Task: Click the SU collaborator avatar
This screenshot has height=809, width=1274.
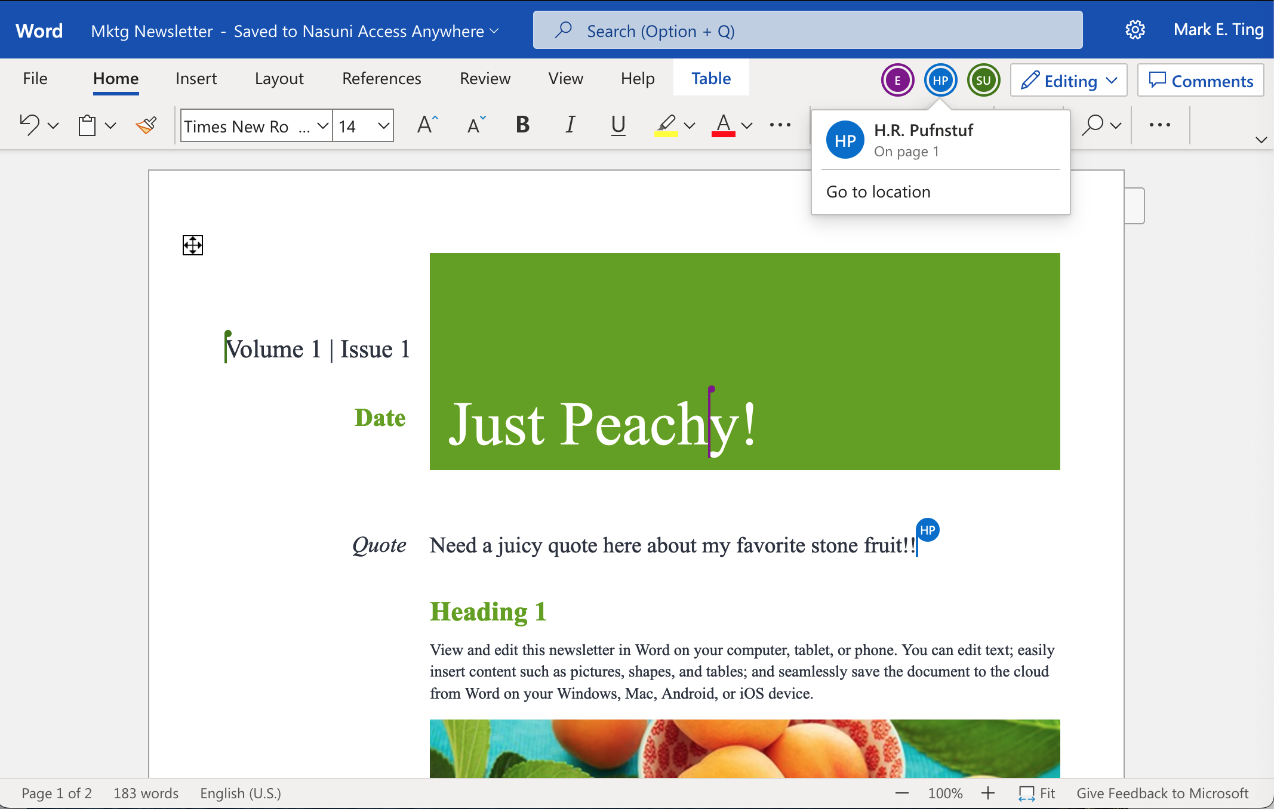Action: tap(983, 81)
